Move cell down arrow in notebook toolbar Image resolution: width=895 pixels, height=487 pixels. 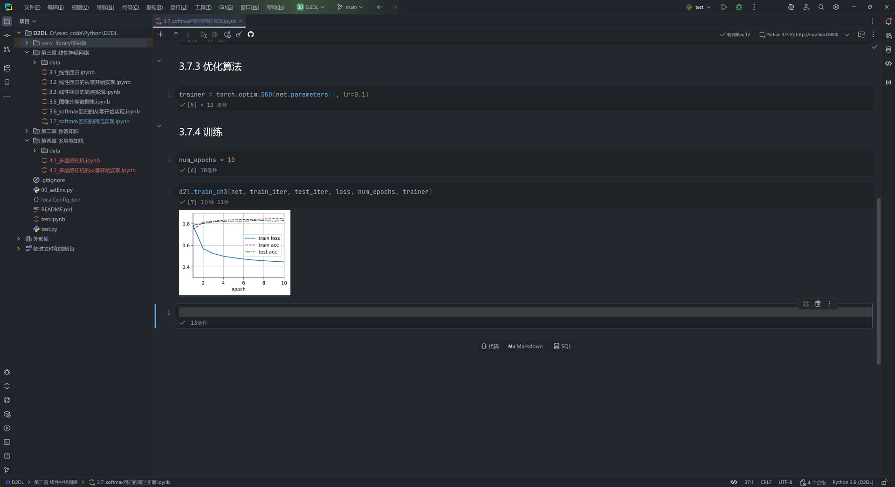tap(188, 35)
